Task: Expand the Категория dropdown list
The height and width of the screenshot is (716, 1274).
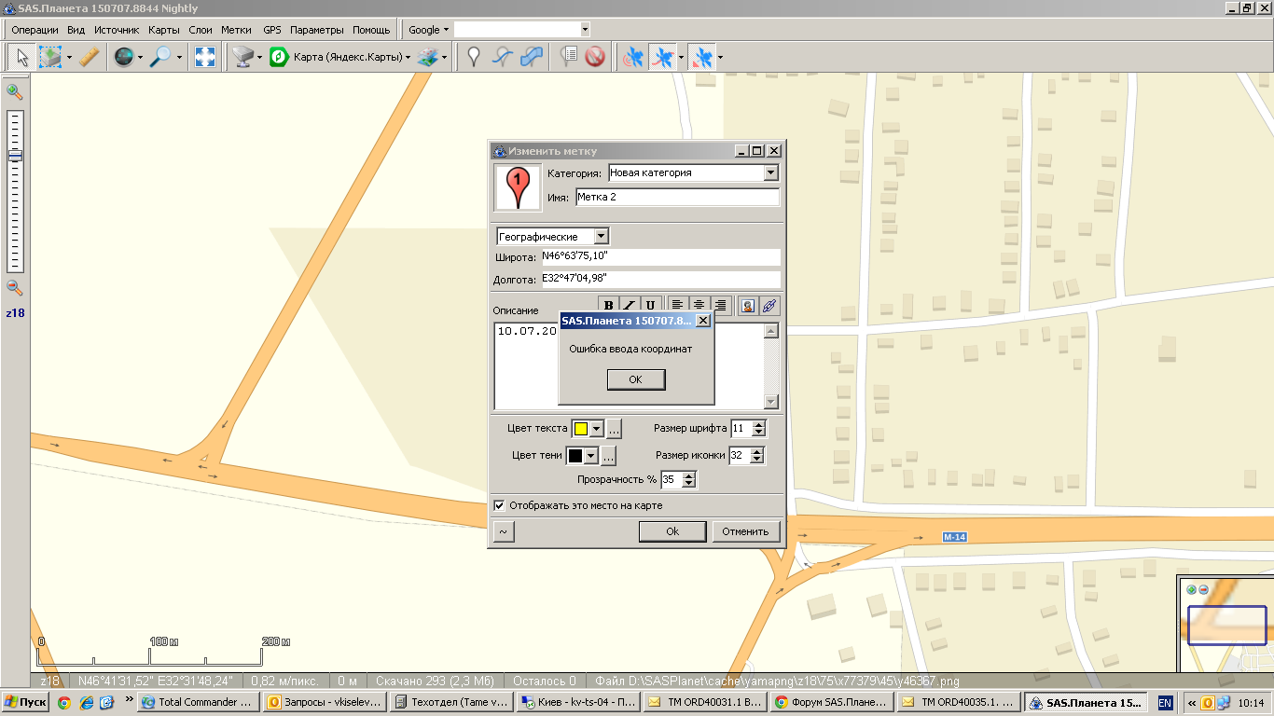Action: pyautogui.click(x=770, y=173)
